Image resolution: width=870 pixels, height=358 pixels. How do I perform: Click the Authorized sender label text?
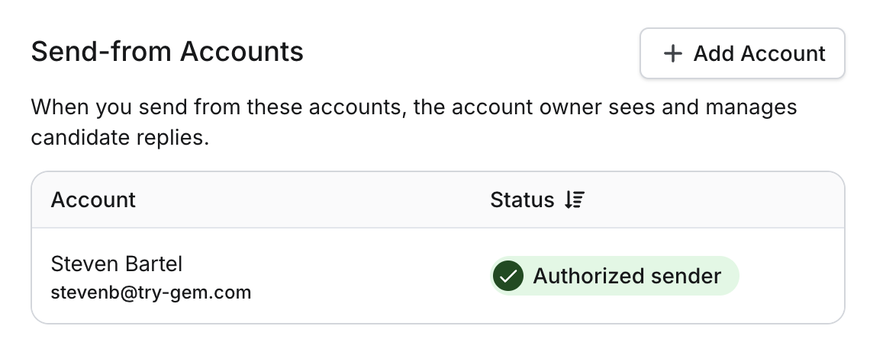(x=627, y=276)
